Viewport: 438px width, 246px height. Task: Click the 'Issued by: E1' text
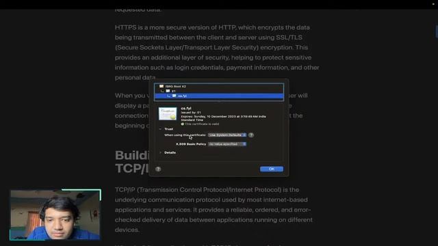pos(191,113)
